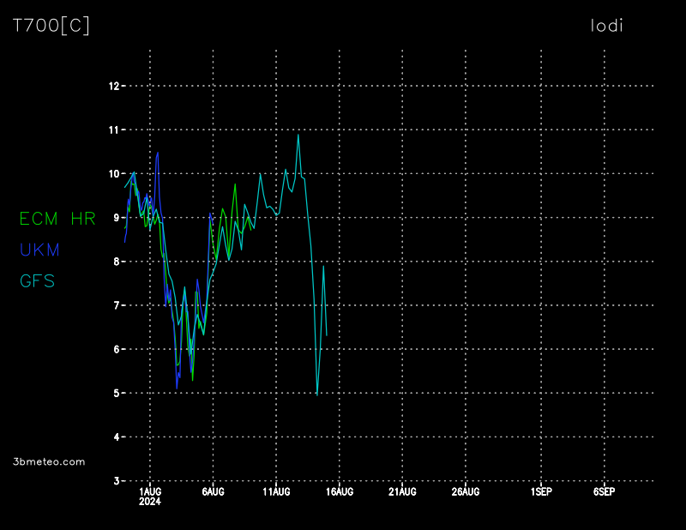Open the 3bmeteo.com watermark link
686x530 pixels.
point(50,461)
